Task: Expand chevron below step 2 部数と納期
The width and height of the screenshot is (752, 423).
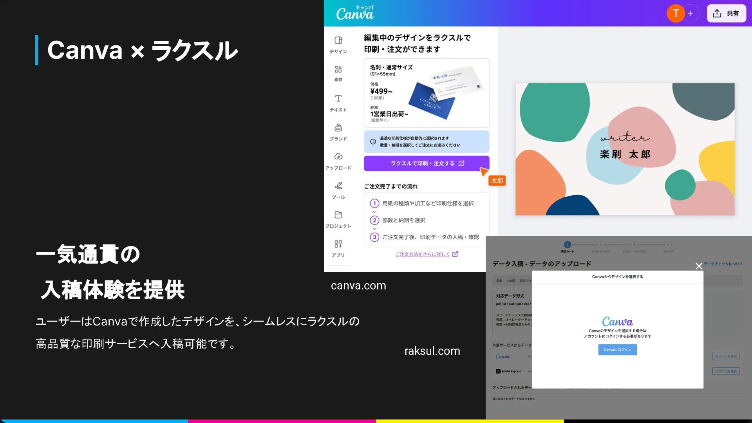Action: coord(374,229)
